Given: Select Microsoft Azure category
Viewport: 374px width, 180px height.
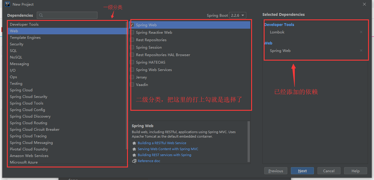Looking at the screenshot, I should 67,162.
